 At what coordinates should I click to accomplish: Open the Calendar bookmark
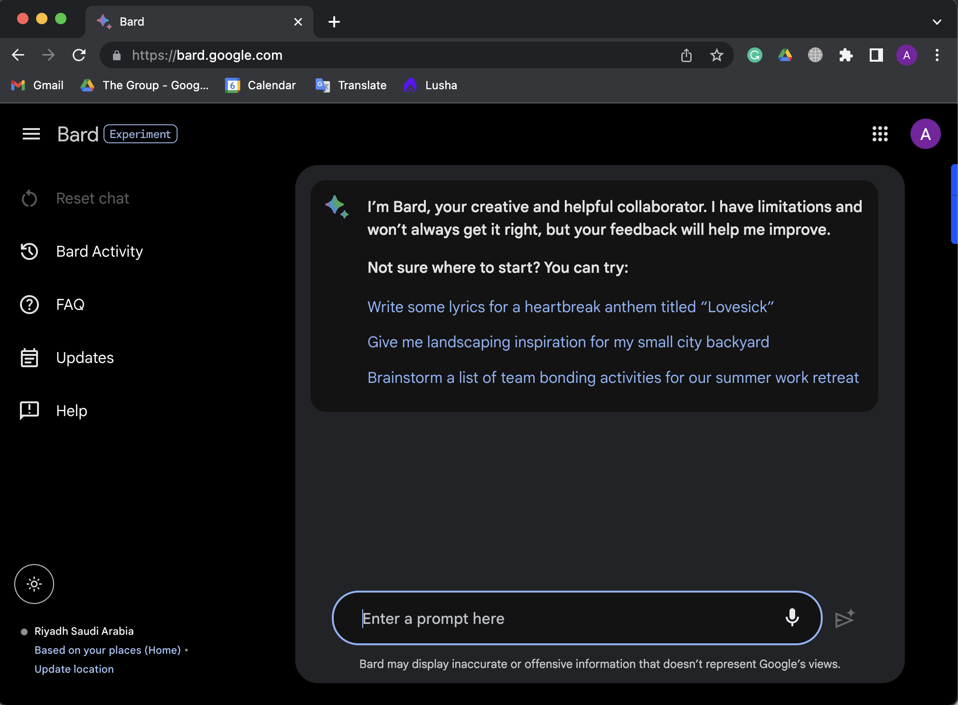(261, 85)
